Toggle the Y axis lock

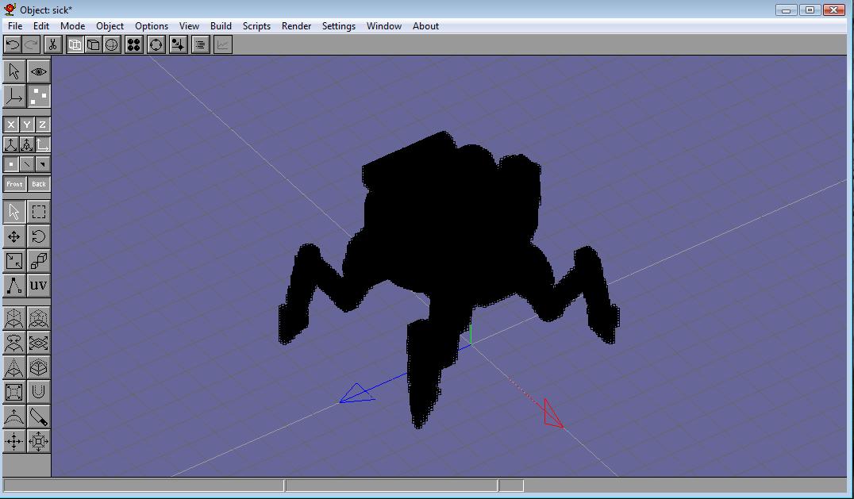tap(26, 125)
